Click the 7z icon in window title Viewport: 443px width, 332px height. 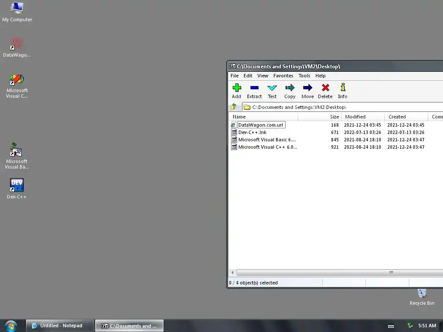(x=232, y=66)
